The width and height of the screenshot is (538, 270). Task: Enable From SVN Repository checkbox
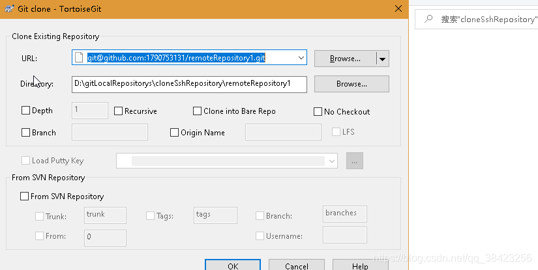coord(24,196)
